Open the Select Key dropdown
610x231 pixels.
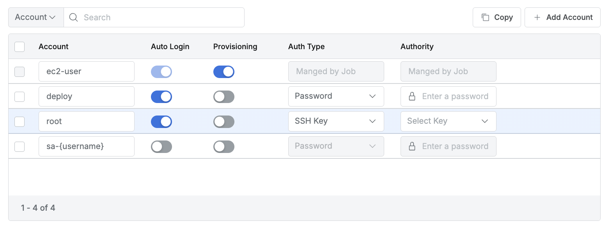click(448, 121)
